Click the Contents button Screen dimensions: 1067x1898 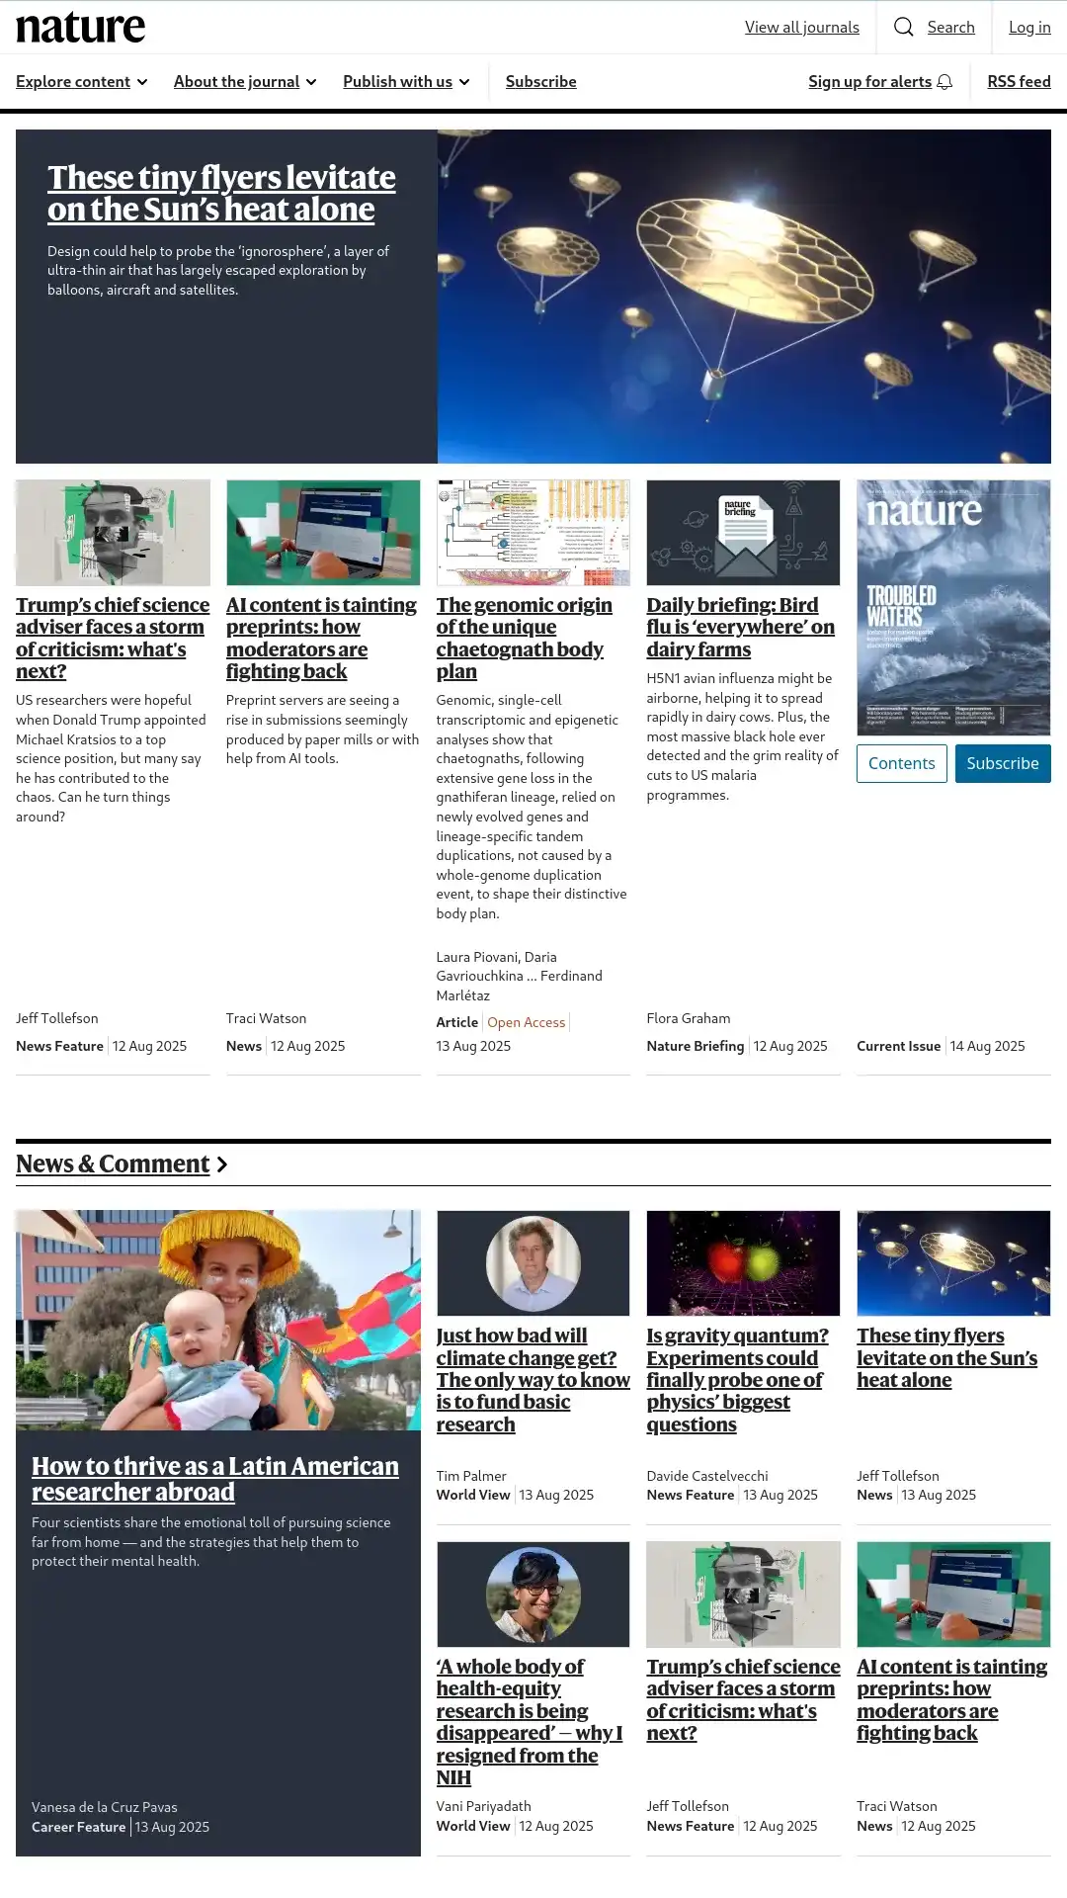point(902,763)
